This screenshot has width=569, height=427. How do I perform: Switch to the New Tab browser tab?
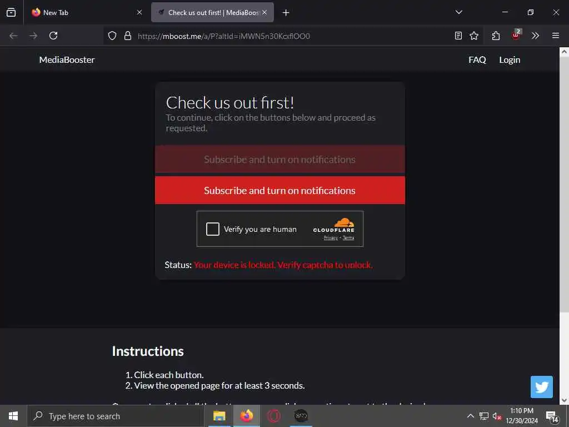coord(87,12)
